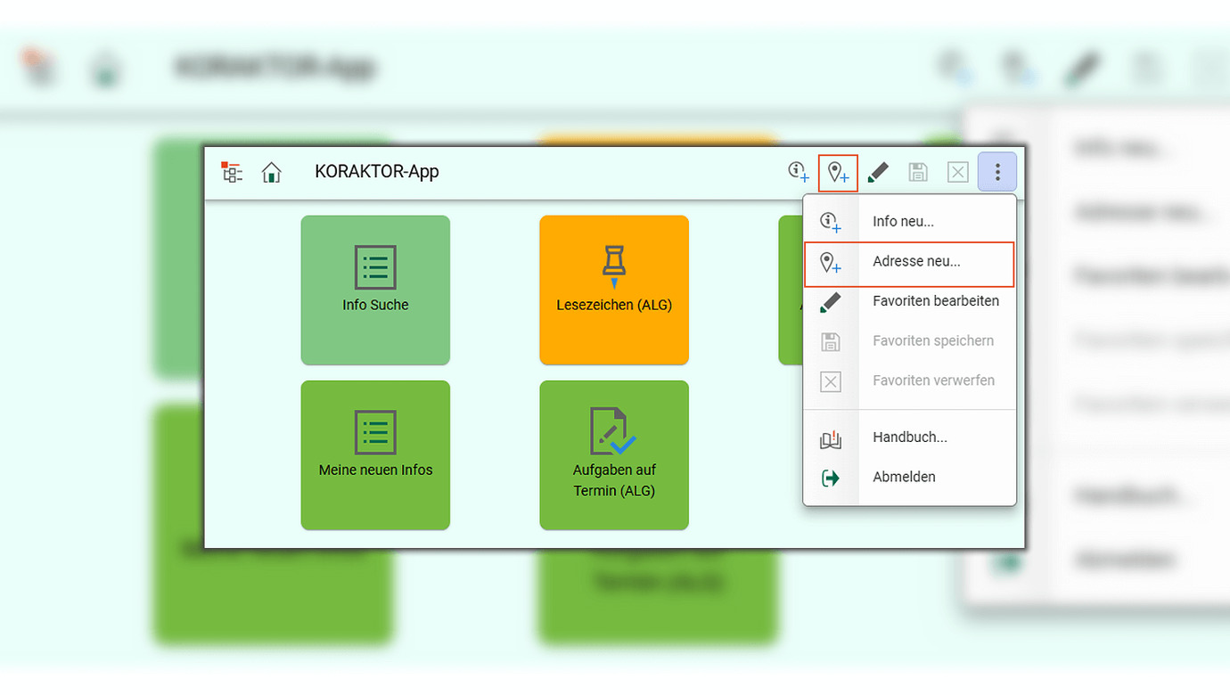Open 'Handbuch...' from the menu
The width and height of the screenshot is (1230, 695).
[909, 437]
